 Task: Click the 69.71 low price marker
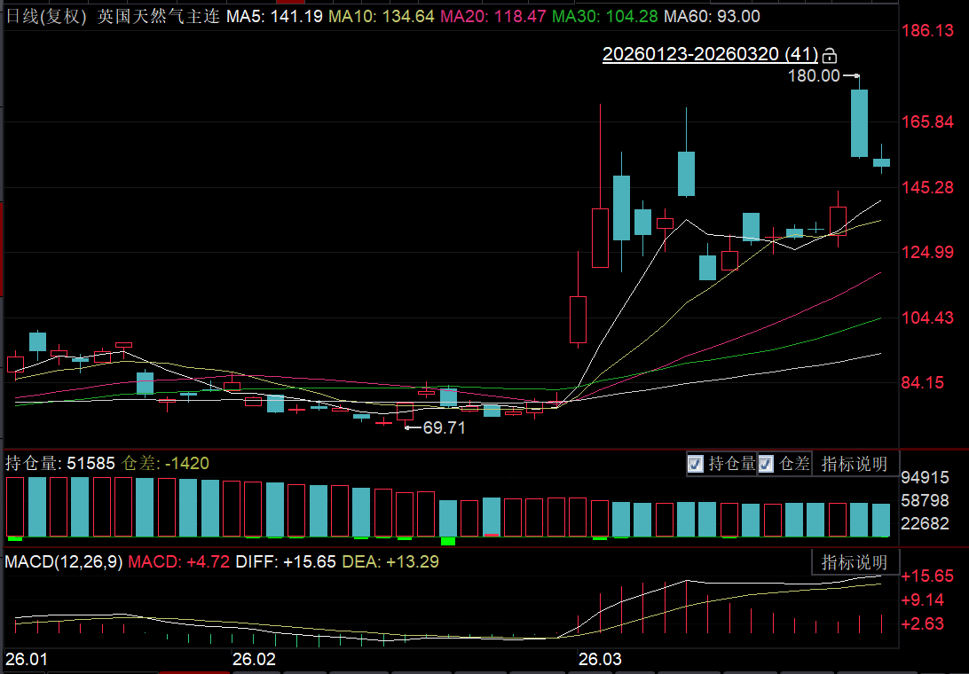tap(444, 427)
